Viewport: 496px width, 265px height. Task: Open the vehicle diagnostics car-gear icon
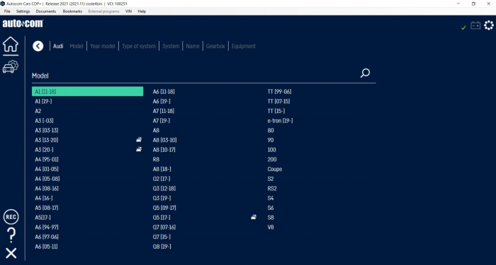click(x=11, y=66)
